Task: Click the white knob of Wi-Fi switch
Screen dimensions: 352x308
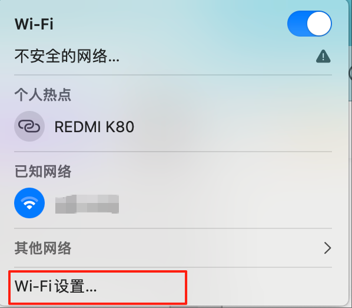Action: (319, 24)
